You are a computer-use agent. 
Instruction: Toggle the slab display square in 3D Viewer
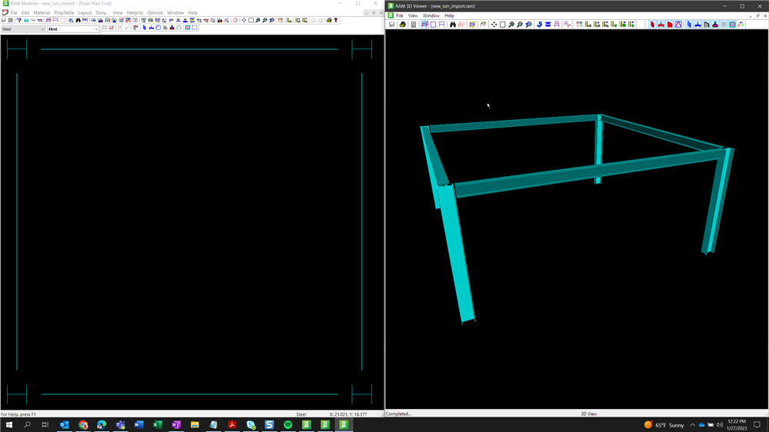coord(732,25)
